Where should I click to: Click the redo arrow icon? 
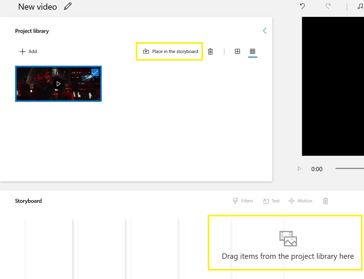pos(328,6)
